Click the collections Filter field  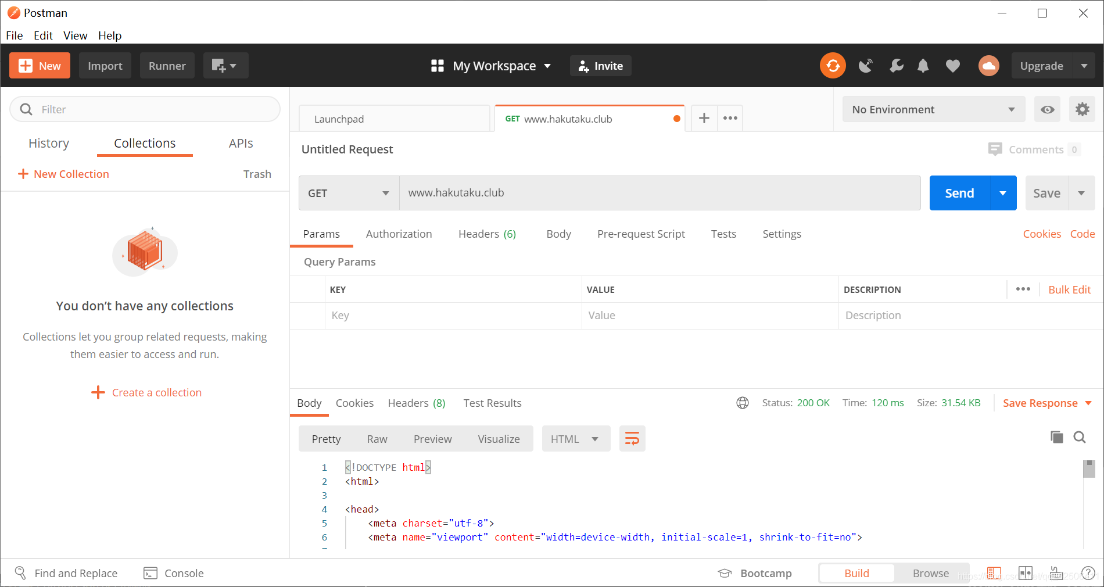tap(145, 109)
